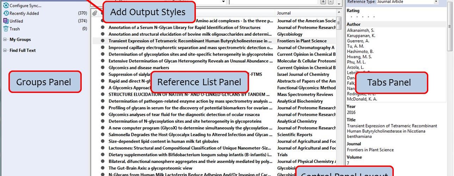Click the minus button beside search field
The image size is (454, 176).
point(330,1)
